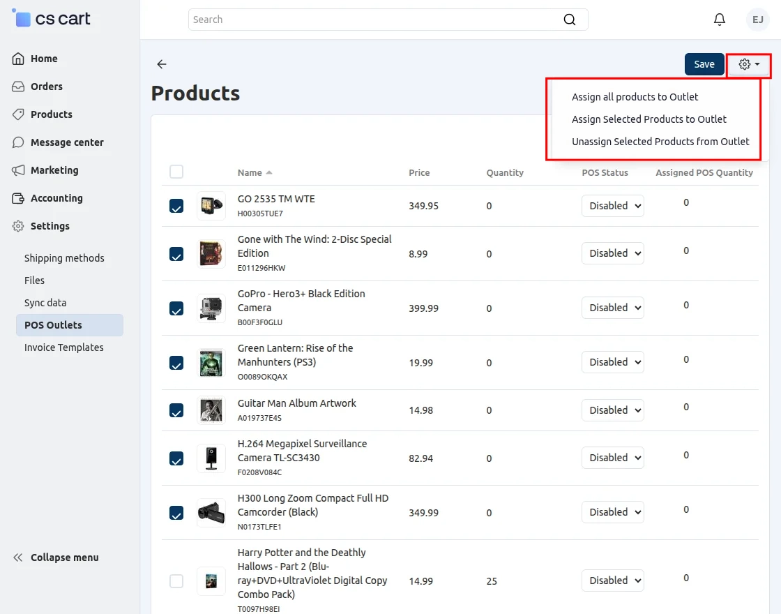This screenshot has height=614, width=781.
Task: Click the Collapse menu chevrons icon
Action: (x=18, y=557)
